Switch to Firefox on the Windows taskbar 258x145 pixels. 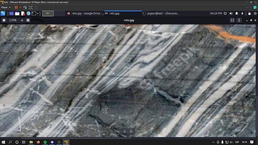pos(38,142)
